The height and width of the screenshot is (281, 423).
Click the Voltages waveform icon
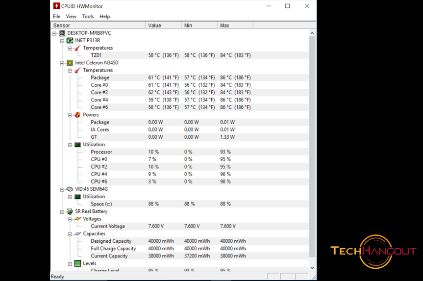78,219
